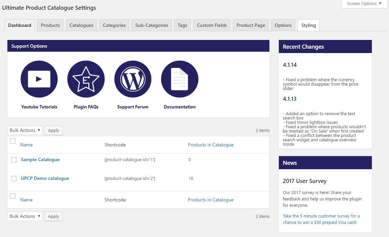389x237 pixels.
Task: Click the Plugin FAQs star icon
Action: (86, 79)
